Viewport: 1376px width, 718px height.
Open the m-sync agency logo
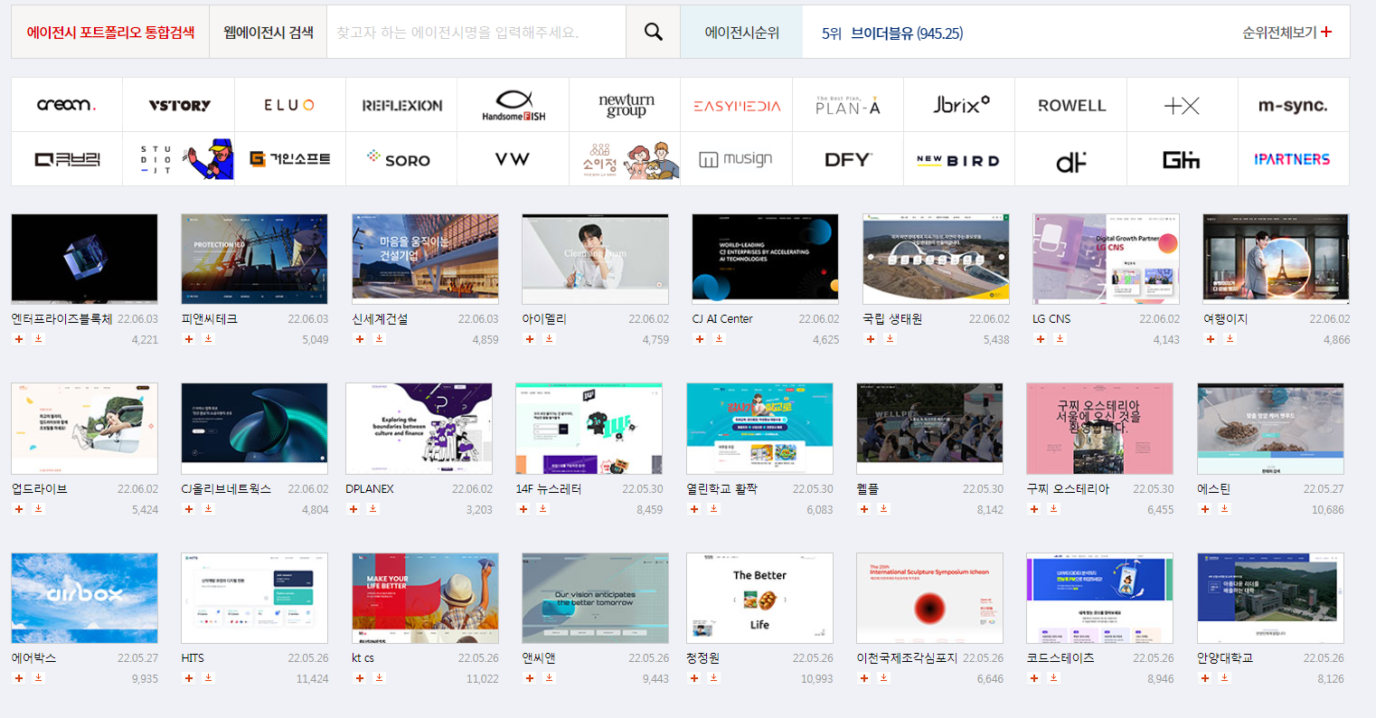tap(1294, 105)
